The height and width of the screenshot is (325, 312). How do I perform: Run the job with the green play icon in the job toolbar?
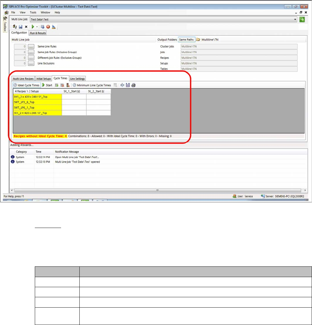pyautogui.click(x=33, y=27)
